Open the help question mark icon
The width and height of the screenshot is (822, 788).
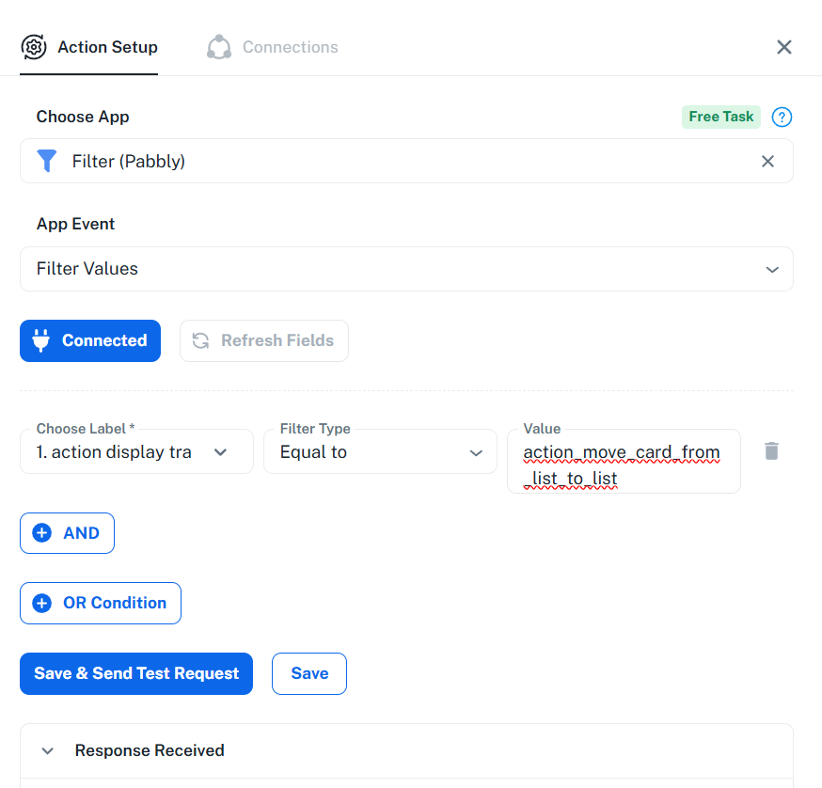pyautogui.click(x=782, y=117)
